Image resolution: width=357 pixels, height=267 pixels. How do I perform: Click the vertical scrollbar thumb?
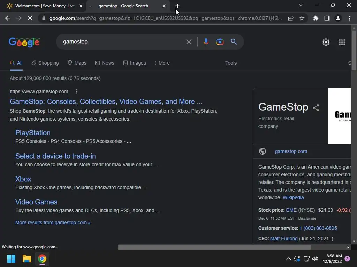point(354,50)
